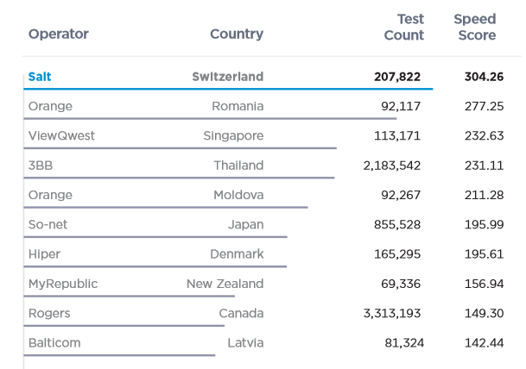Select the New Zealand country cell
Image resolution: width=526 pixels, height=369 pixels.
(x=225, y=284)
